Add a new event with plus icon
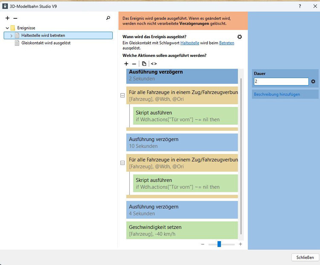Screen dimensions: 320x265 (8, 18)
